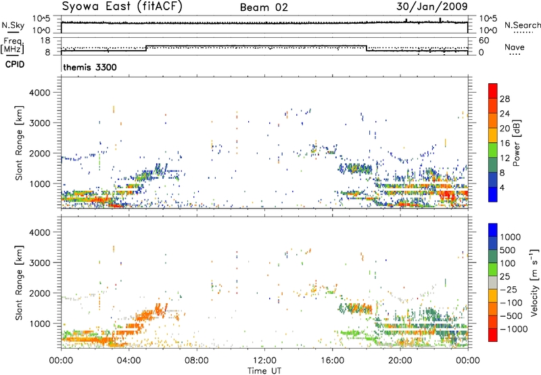The width and height of the screenshot is (541, 375).
Task: Click the 'N.Sky' legend label
Action: click(13, 25)
